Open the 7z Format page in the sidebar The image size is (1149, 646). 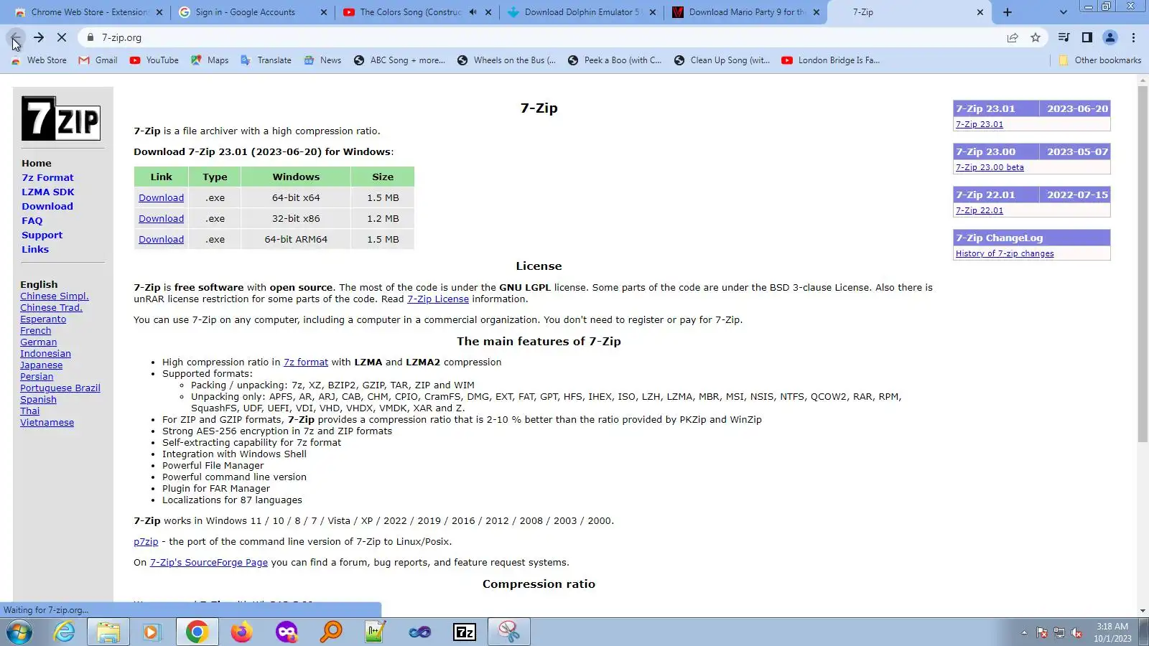(47, 178)
